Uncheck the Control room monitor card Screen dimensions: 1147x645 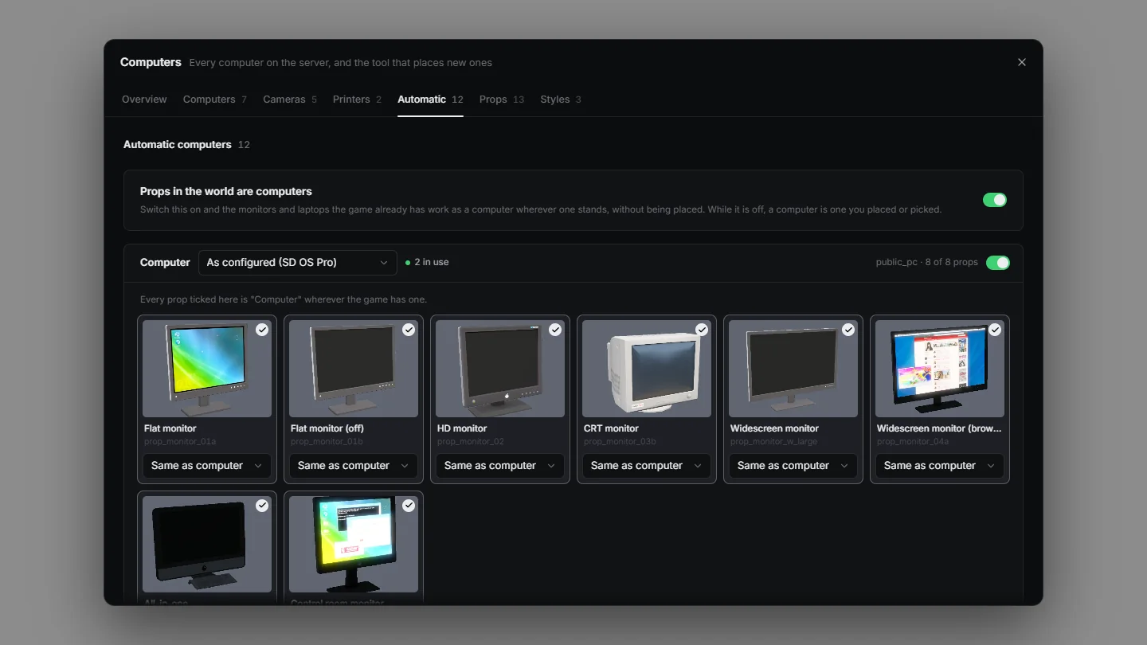coord(409,506)
